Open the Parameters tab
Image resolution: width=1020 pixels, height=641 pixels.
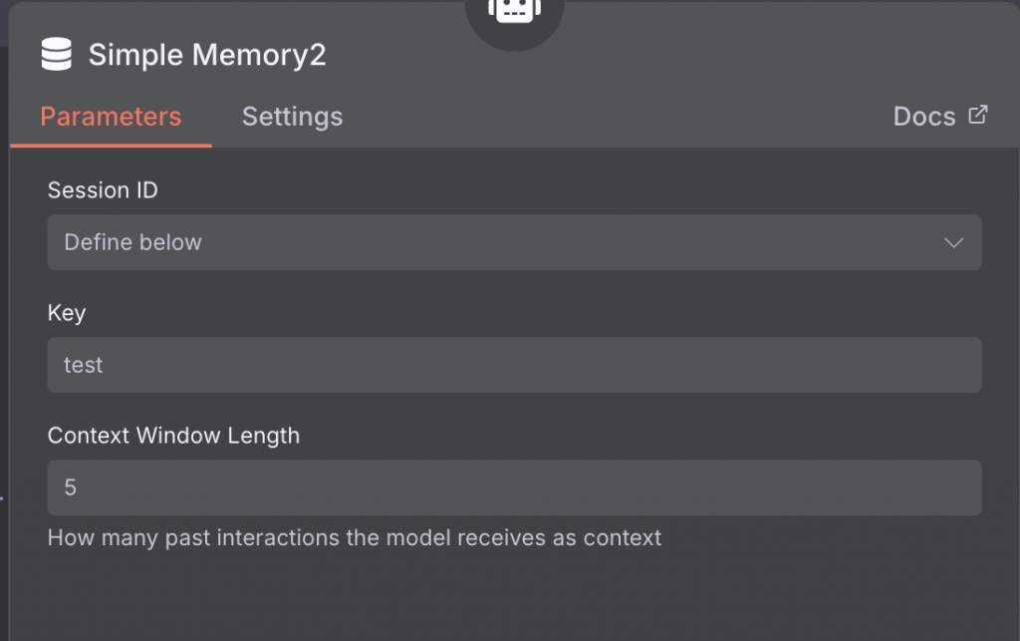111,117
